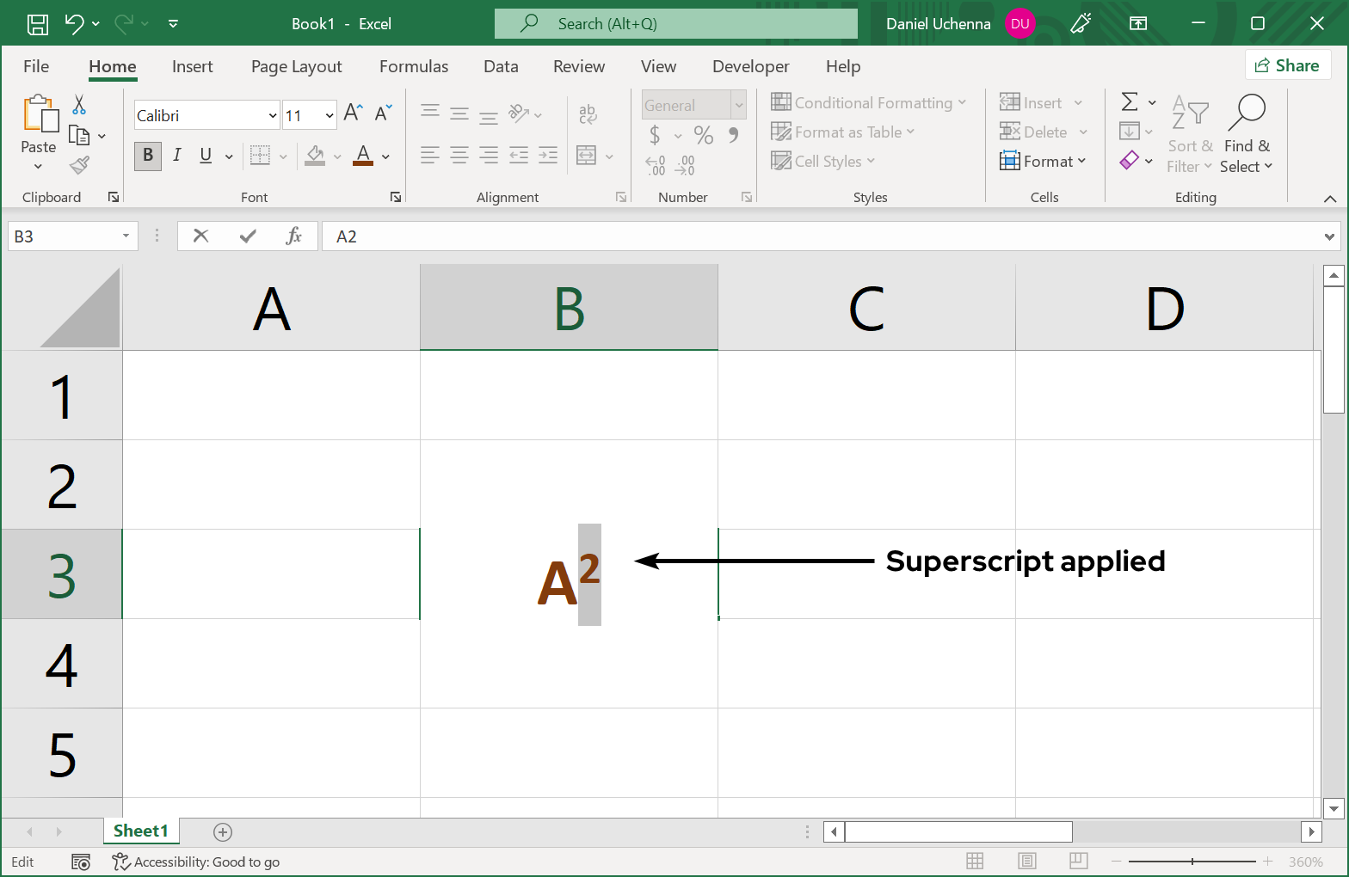Click the Increase Font Size icon
Screen dimensions: 1349x877
coord(353,113)
